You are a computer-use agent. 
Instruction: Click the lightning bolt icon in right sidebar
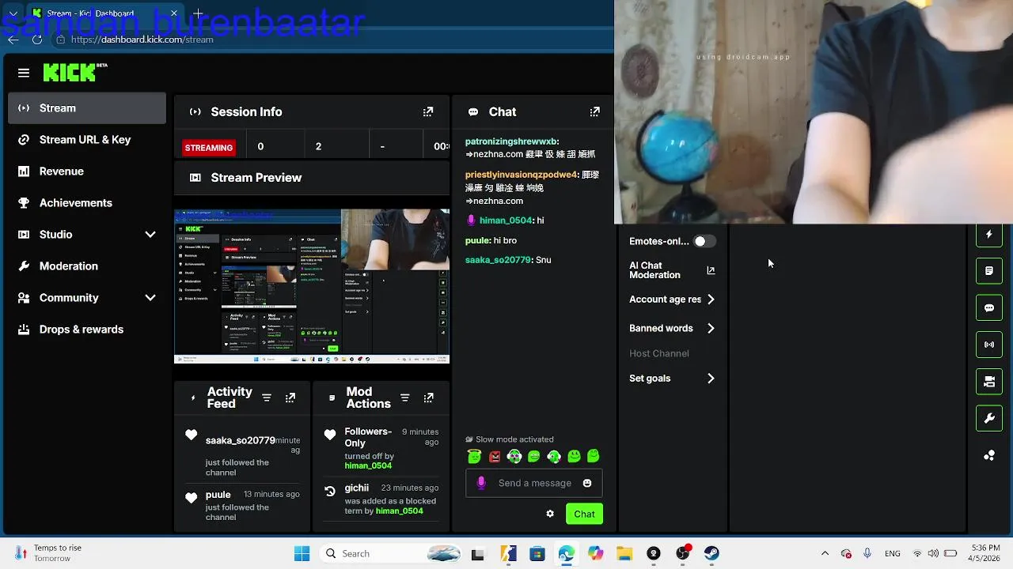(x=989, y=234)
